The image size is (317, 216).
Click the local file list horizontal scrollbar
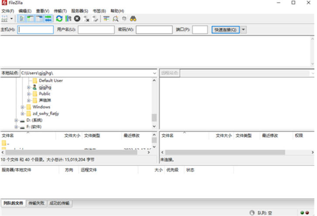71,152
